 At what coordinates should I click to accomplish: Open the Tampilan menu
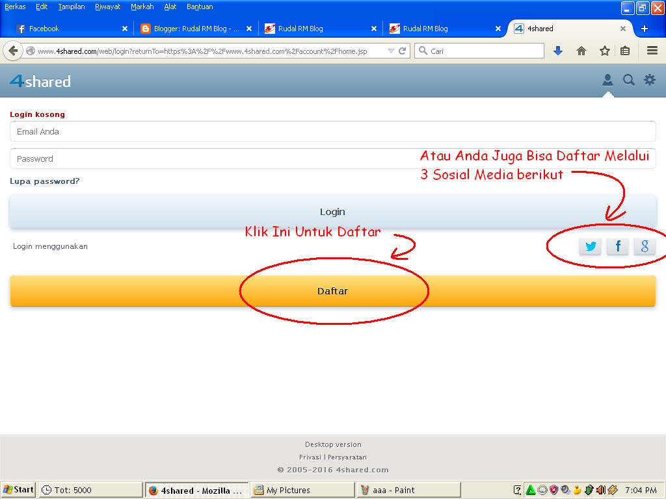coord(72,6)
